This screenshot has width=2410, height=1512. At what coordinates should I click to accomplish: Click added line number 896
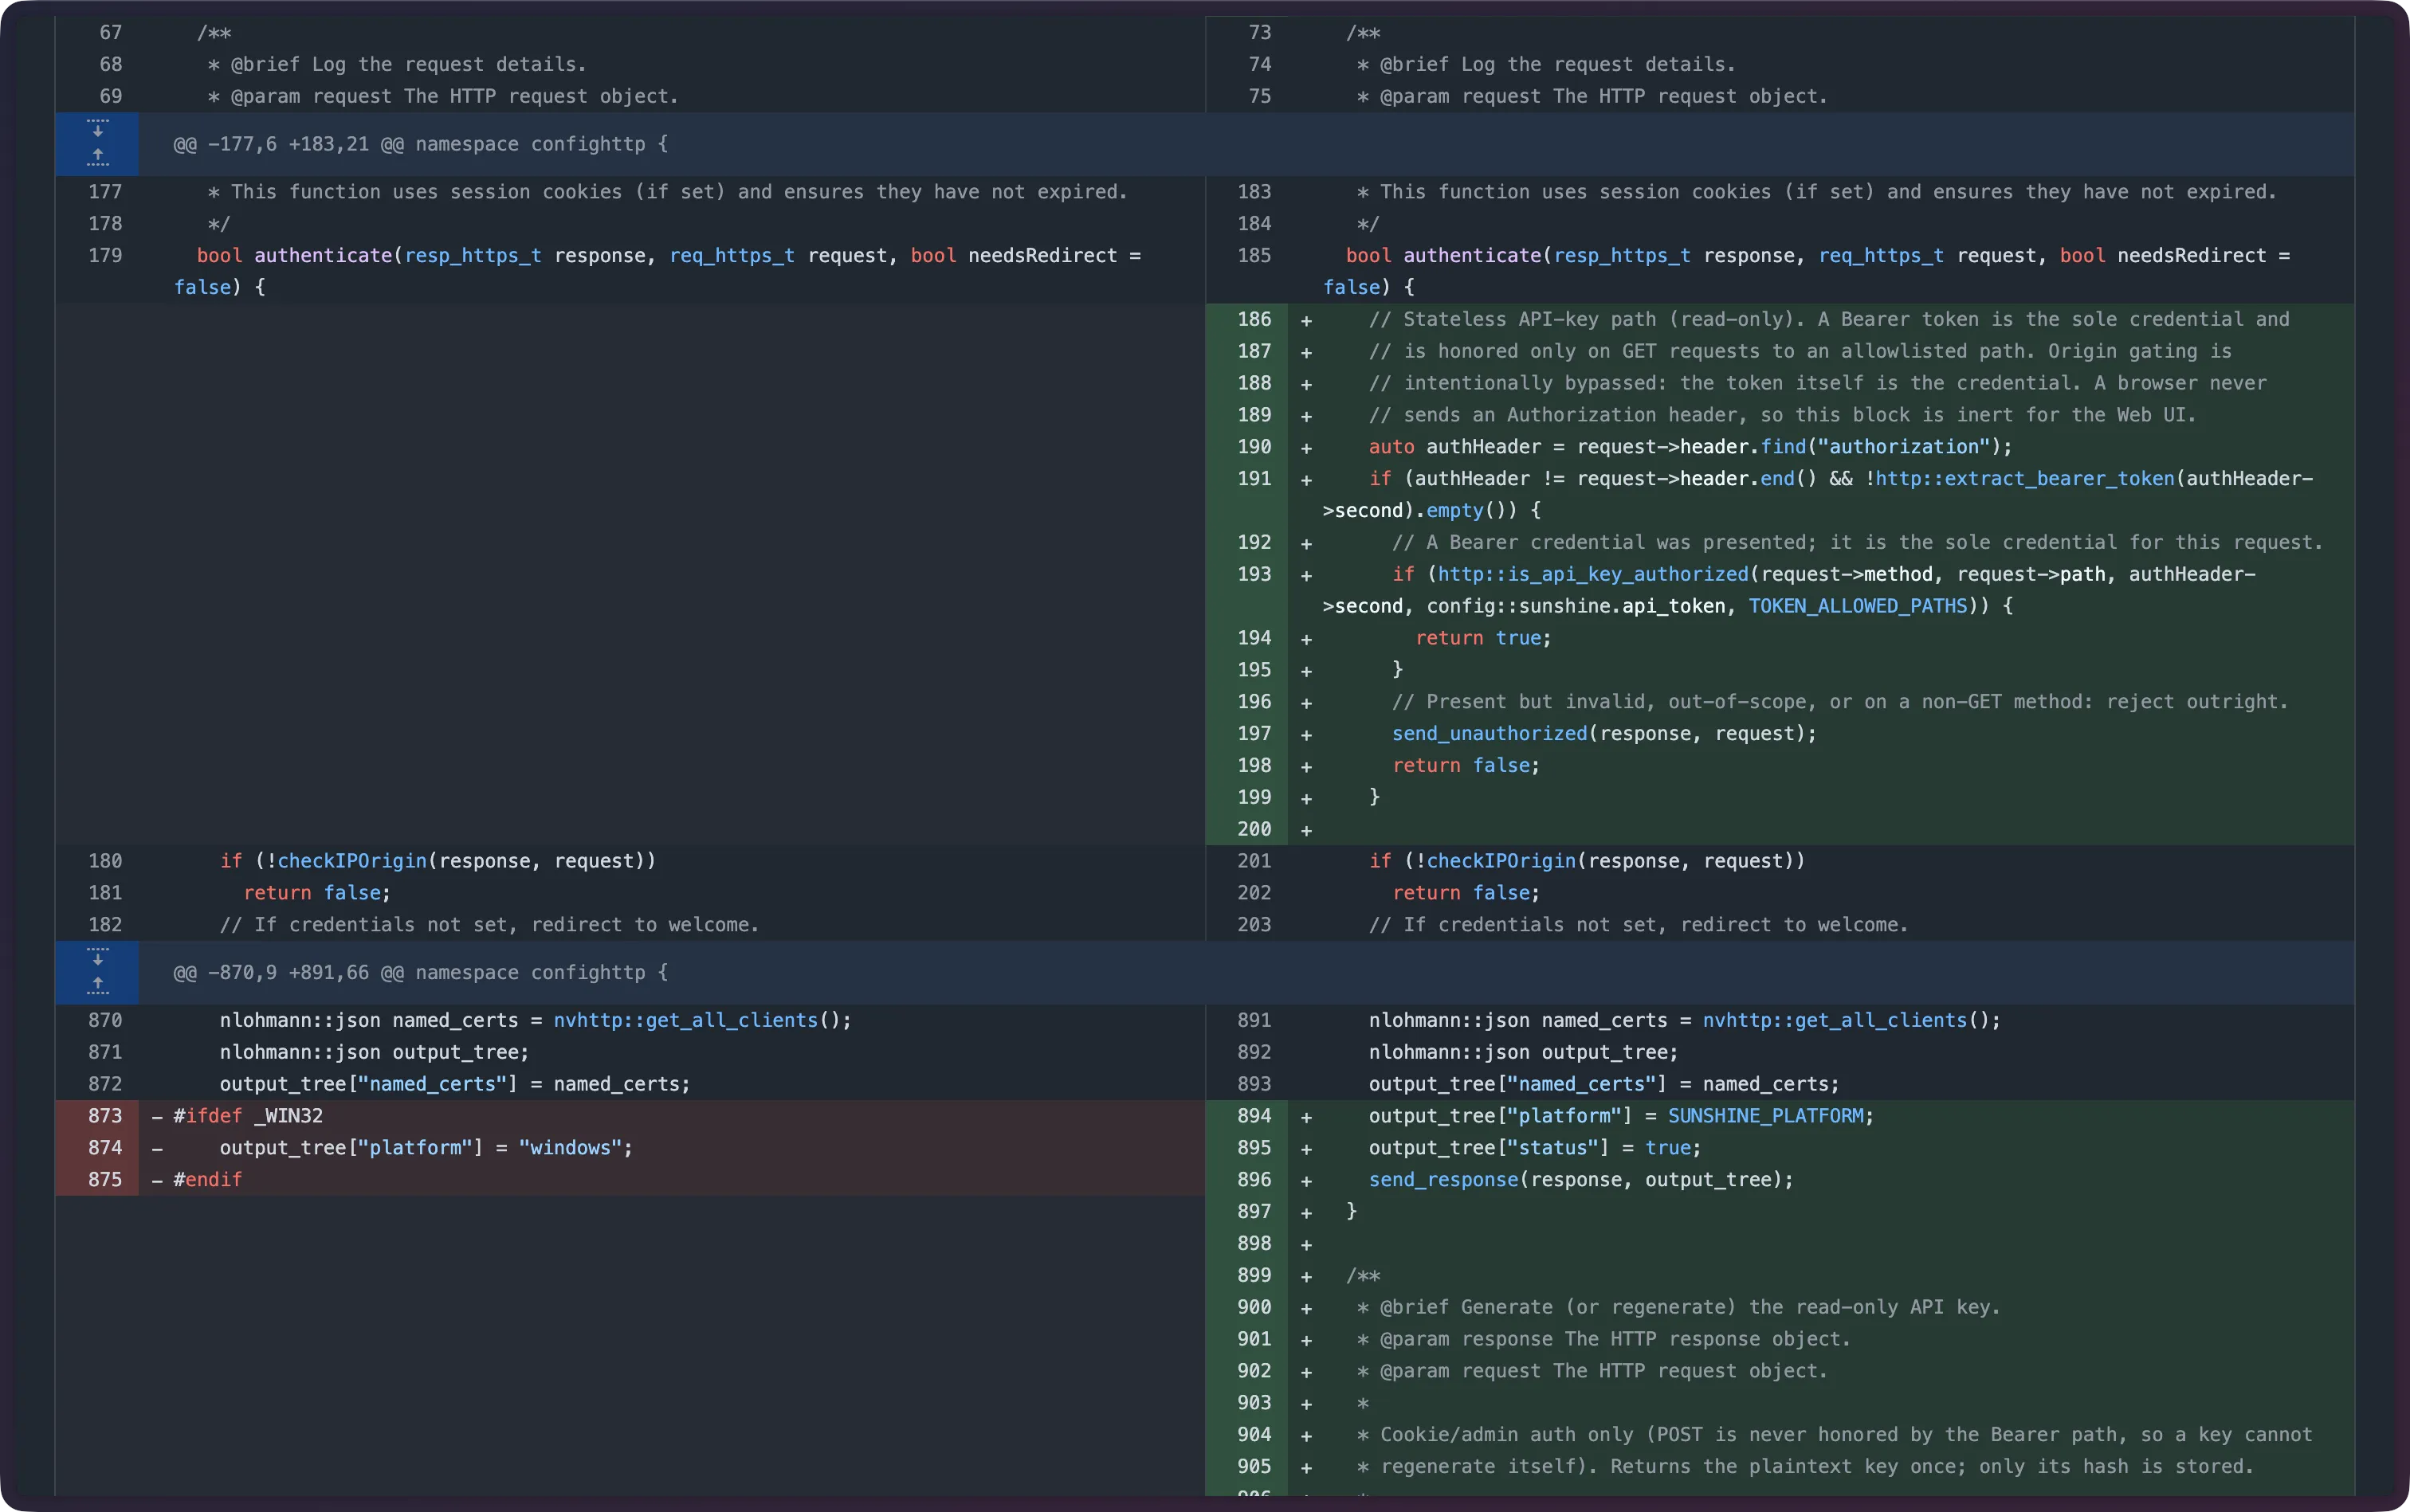point(1254,1180)
